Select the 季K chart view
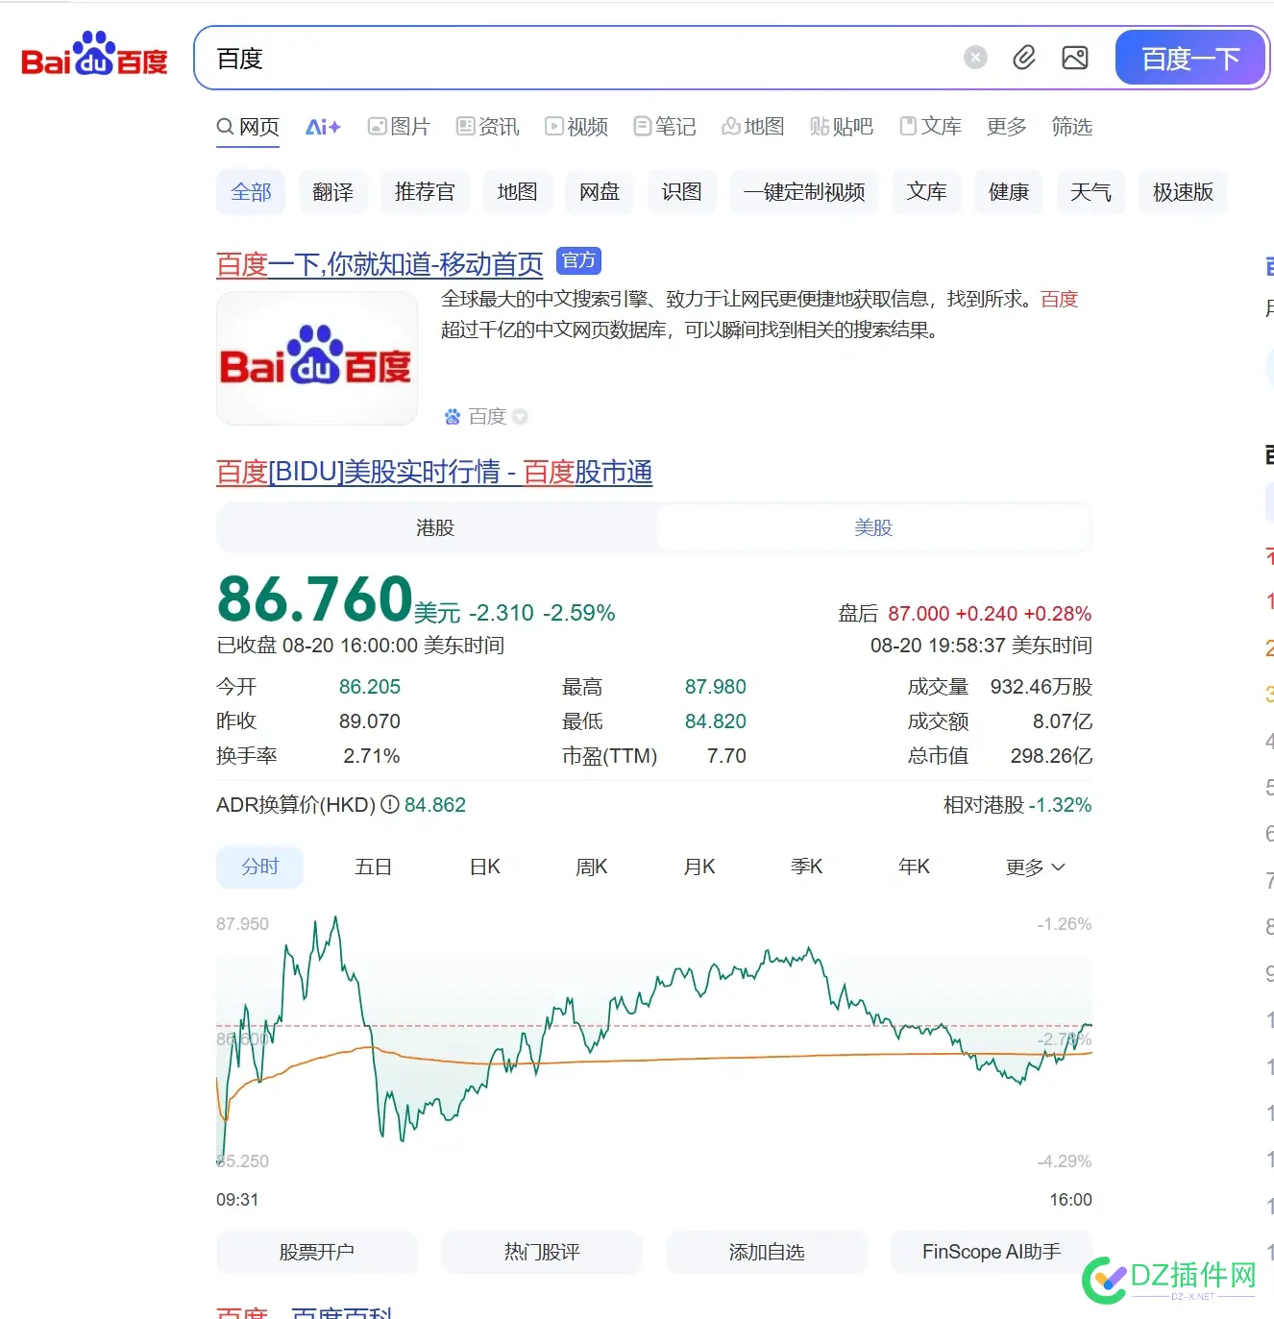1274x1319 pixels. tap(807, 867)
